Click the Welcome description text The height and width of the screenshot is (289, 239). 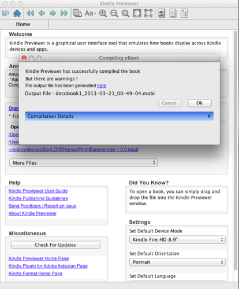[x=115, y=46]
